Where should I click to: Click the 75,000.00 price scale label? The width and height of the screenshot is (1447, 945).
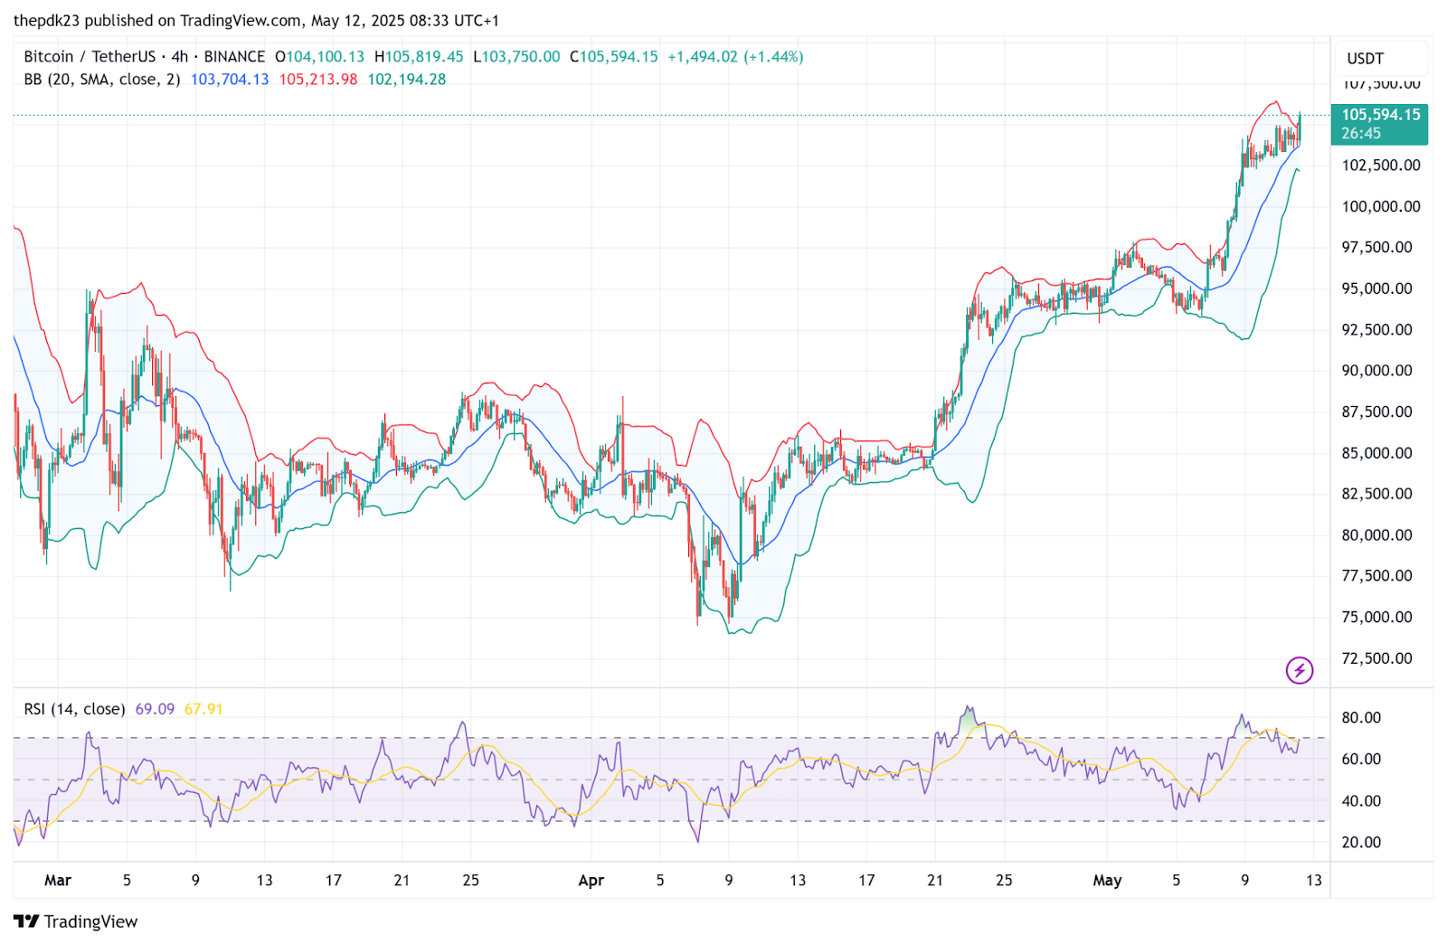pos(1376,617)
